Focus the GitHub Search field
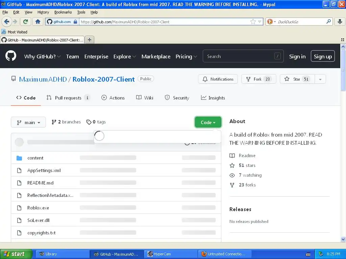 tap(243, 56)
